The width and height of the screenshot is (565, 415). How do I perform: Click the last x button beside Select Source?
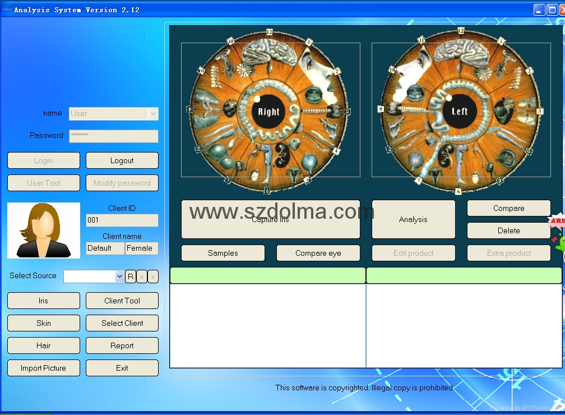click(x=153, y=276)
